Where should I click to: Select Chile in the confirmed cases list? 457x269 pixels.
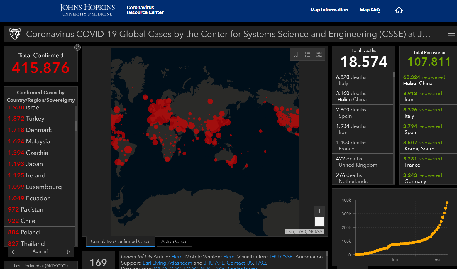coord(40,221)
